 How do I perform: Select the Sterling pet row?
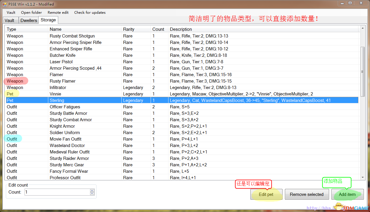click(x=182, y=100)
